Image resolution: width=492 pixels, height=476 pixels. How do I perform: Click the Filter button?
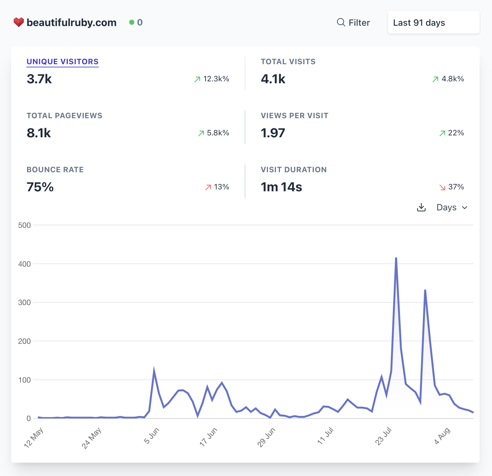coord(353,22)
